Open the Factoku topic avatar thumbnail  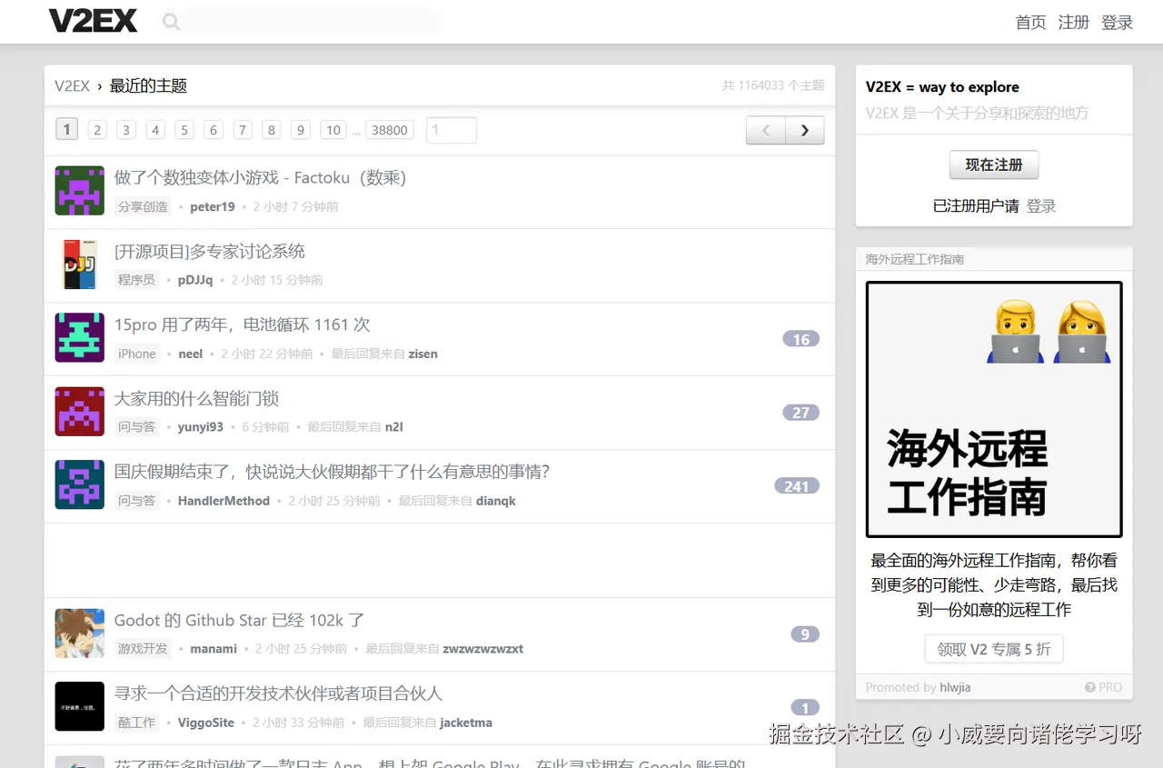point(79,190)
